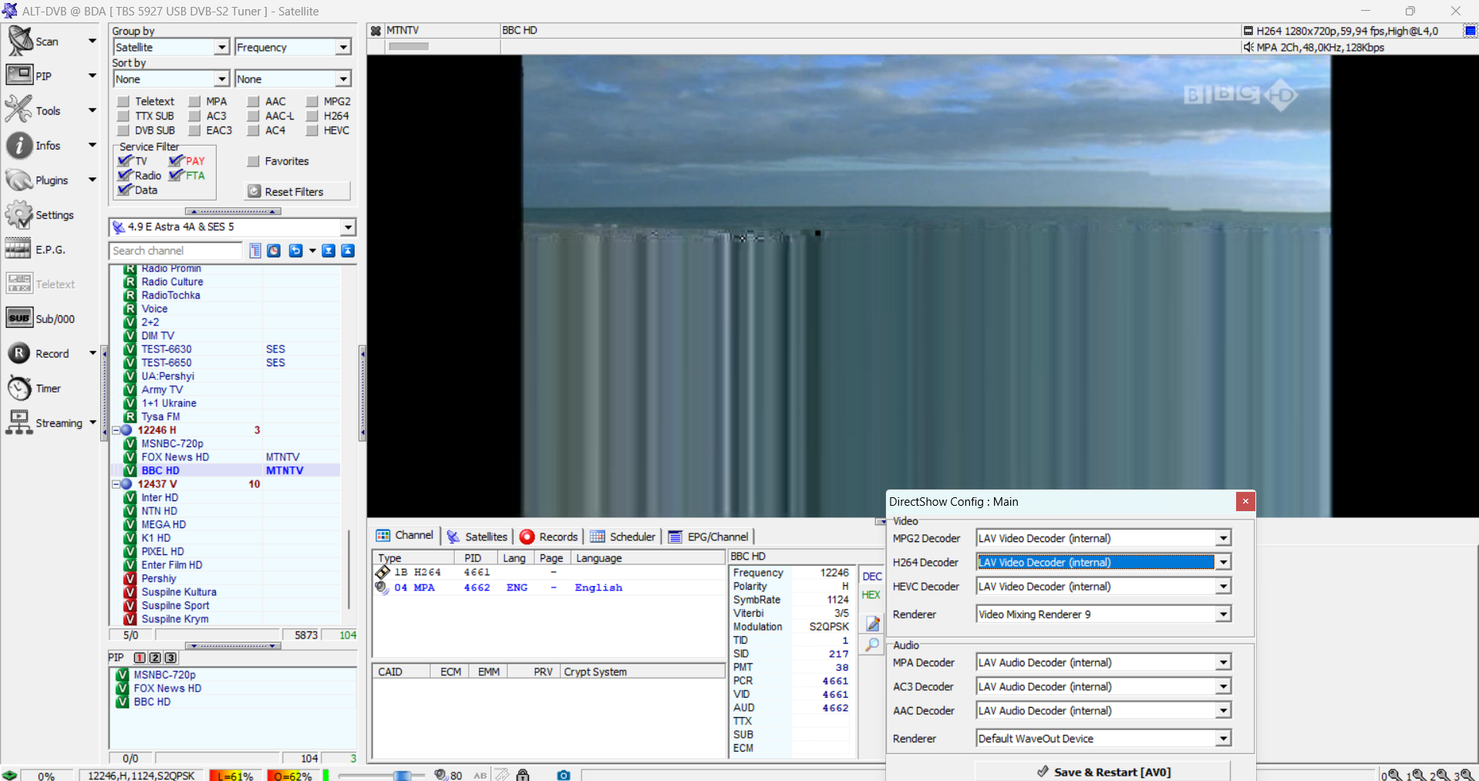The image size is (1479, 781).
Task: Enable the AAC filter checkbox
Action: 253,101
